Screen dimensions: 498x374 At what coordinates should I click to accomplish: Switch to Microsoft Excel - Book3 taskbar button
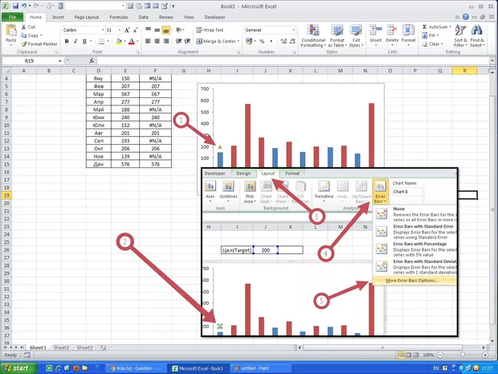point(199,368)
